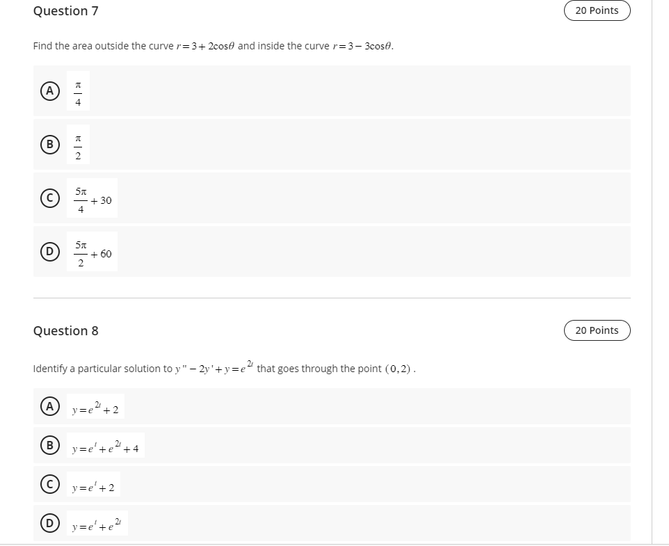This screenshot has height=546, width=669.
Task: Click the circled A icon in Question 8
Action: tap(49, 406)
